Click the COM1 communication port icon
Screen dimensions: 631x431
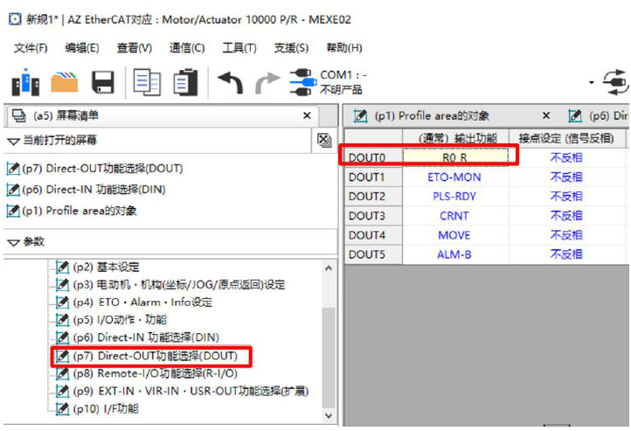tap(302, 83)
